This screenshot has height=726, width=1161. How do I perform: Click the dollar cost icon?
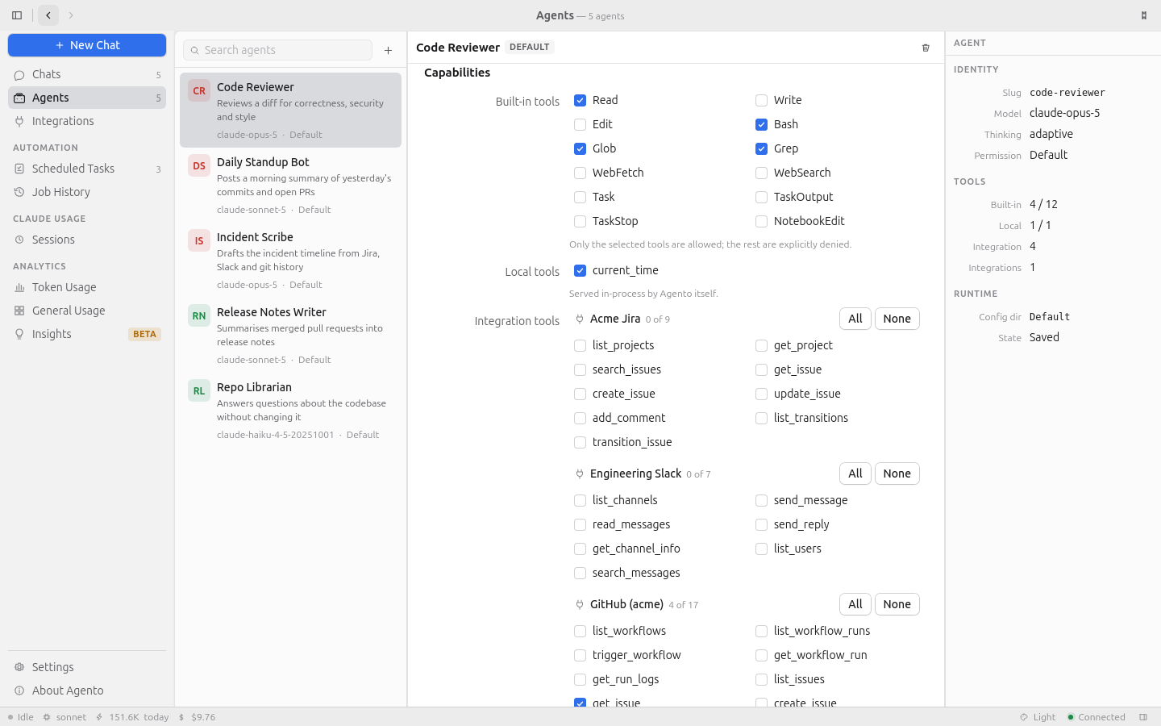coord(181,717)
